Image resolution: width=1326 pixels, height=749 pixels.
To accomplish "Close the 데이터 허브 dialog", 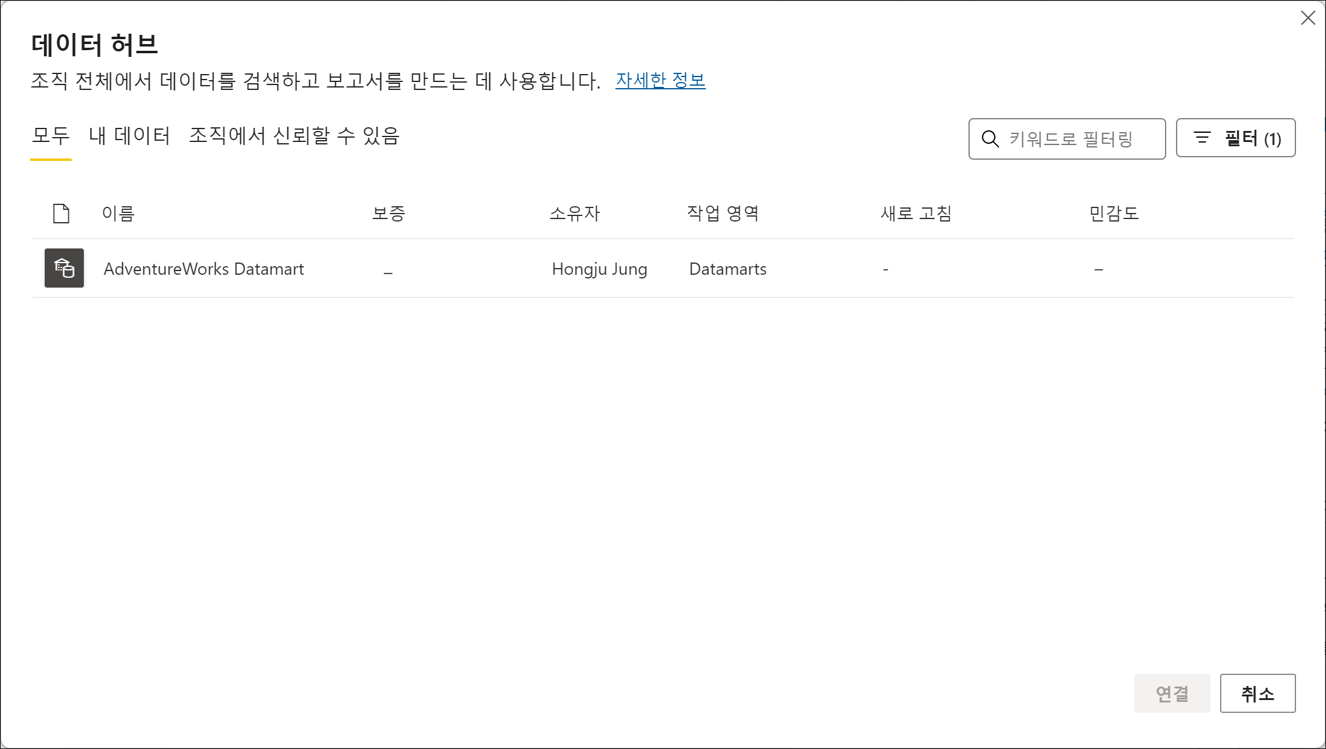I will point(1308,18).
